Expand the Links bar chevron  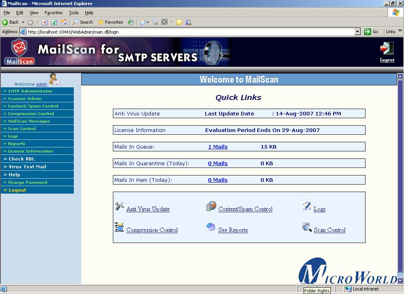click(400, 30)
